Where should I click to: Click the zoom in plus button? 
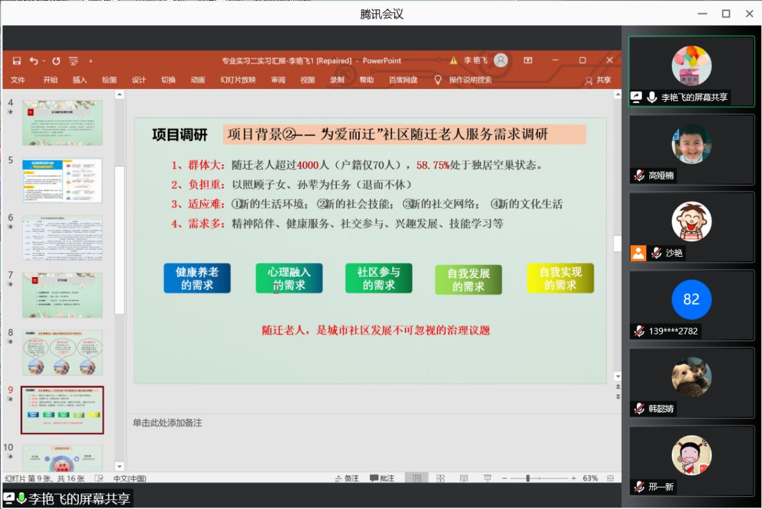(574, 479)
